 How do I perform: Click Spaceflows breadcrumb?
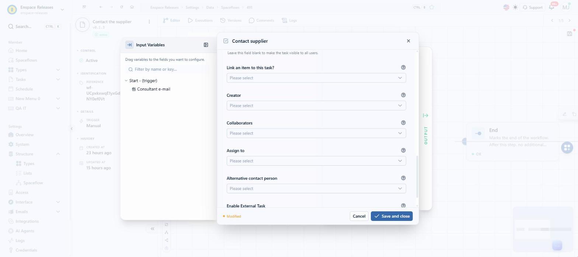click(230, 7)
